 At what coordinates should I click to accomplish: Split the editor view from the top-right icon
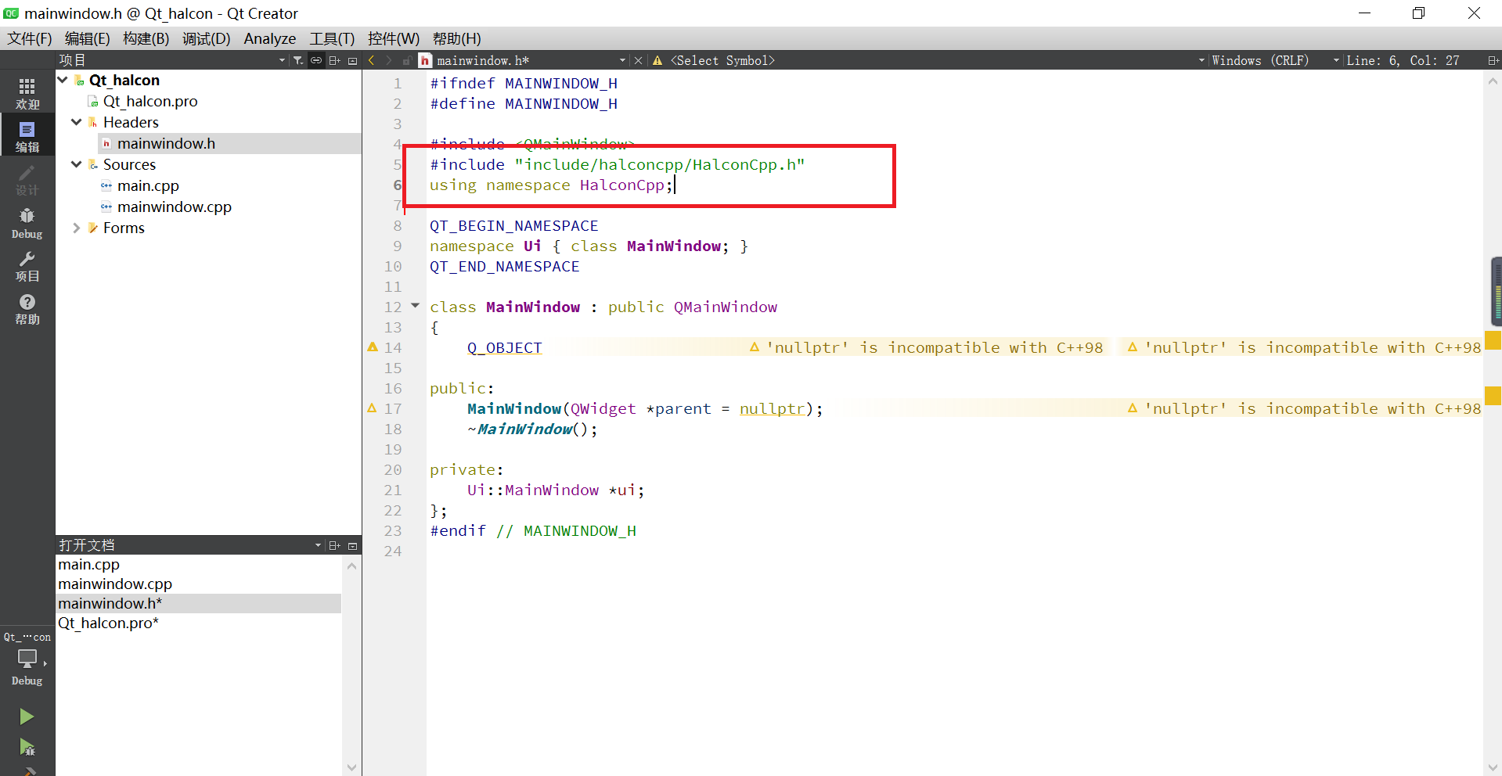click(1493, 59)
